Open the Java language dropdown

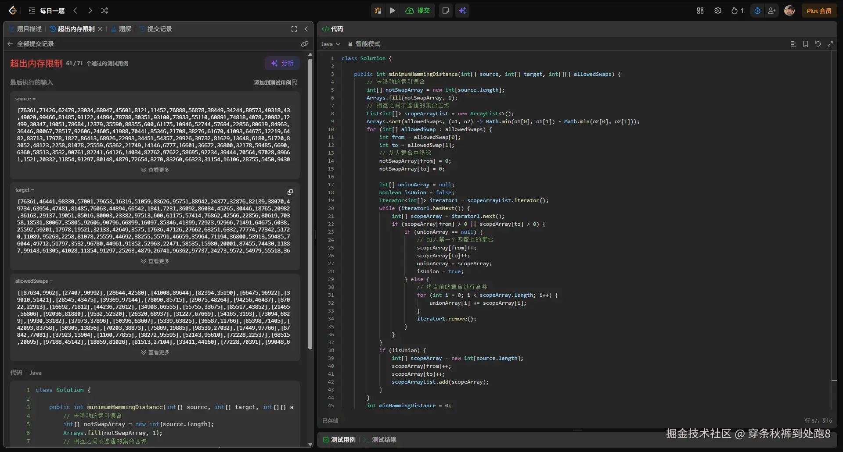[331, 44]
